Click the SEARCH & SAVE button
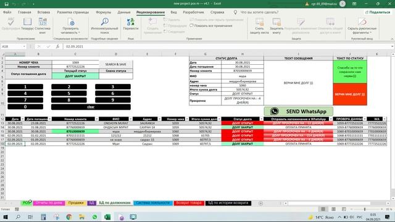The image size is (395, 222). click(x=115, y=64)
